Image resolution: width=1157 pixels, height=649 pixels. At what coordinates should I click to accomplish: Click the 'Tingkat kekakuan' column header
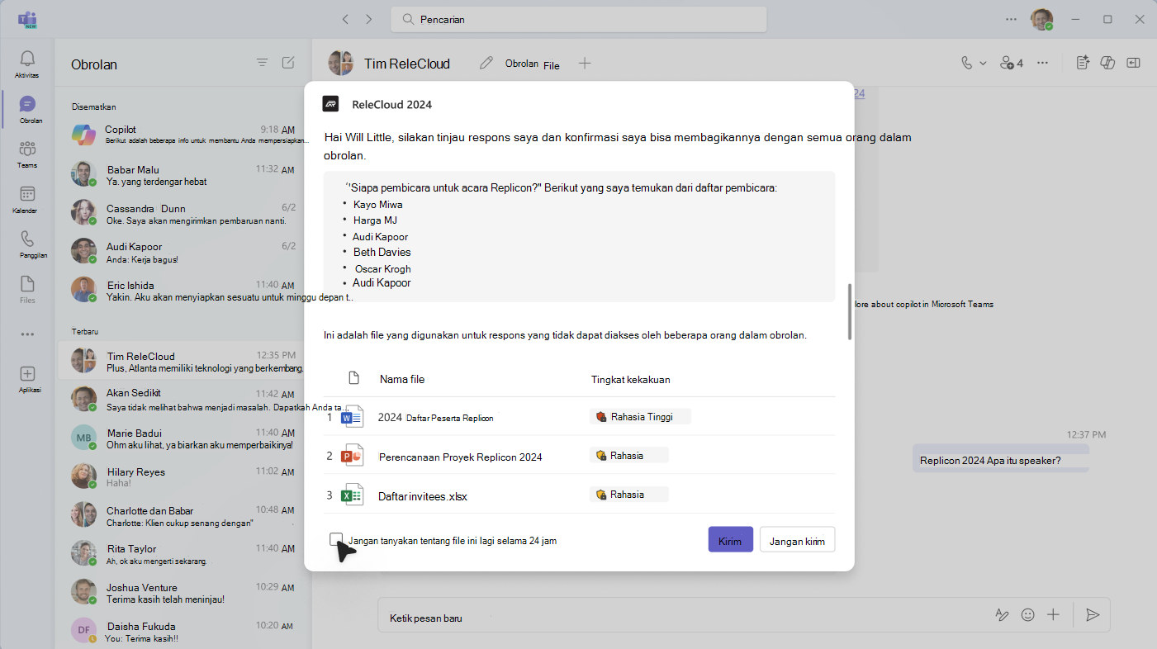click(630, 379)
